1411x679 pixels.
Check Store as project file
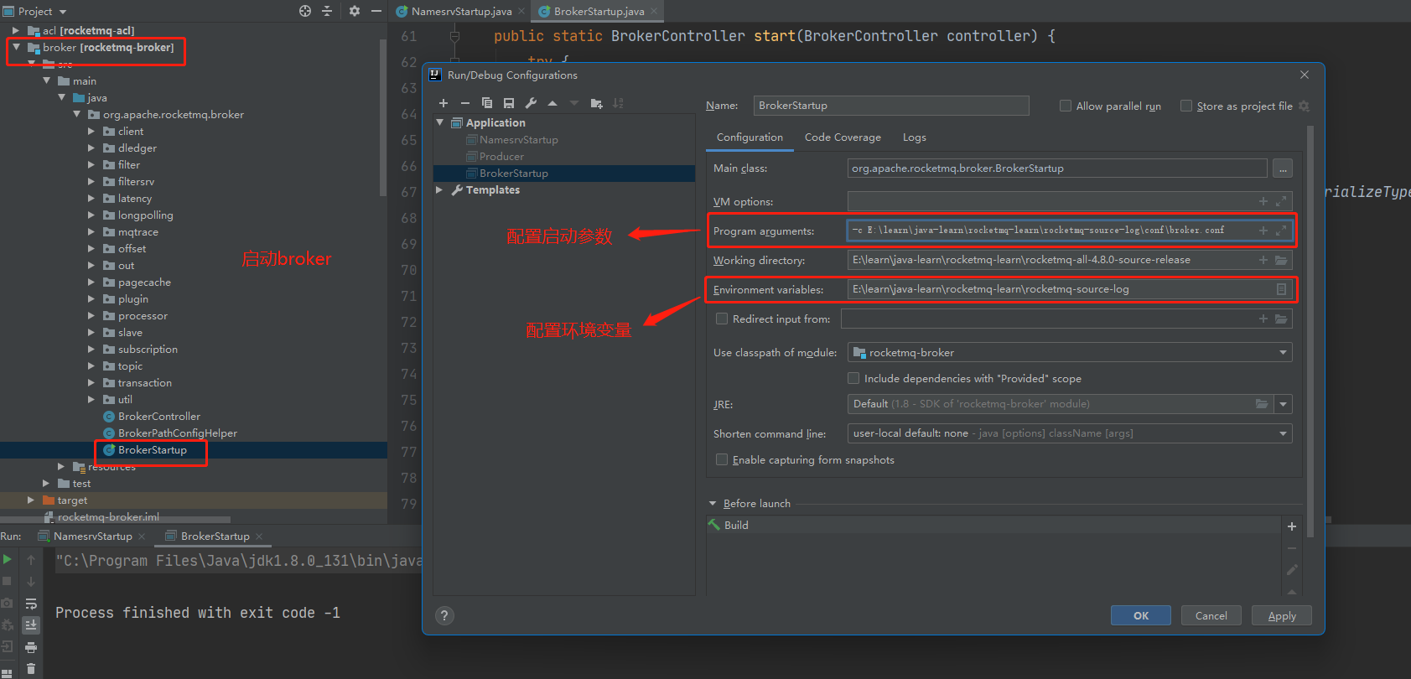(1186, 106)
